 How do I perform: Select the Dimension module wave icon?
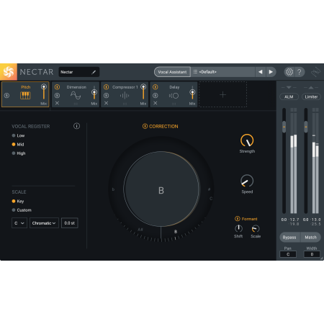(76, 96)
